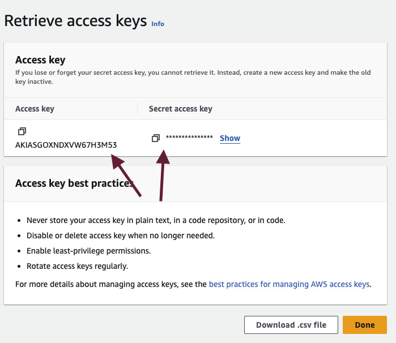Screen dimensions: 396x343
Task: Click the Secret access key column header
Action: tap(181, 109)
